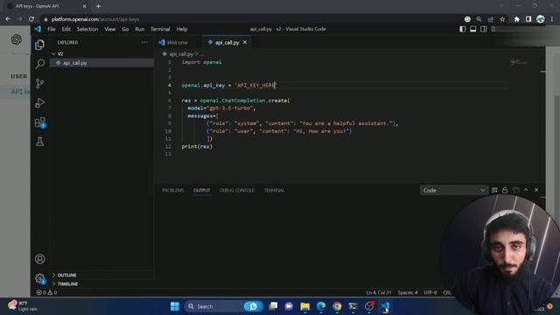560x315 pixels.
Task: Bookmark page with star icon
Action: (502, 19)
